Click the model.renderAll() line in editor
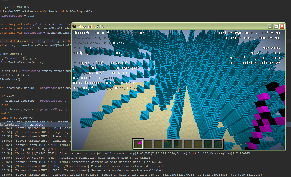Viewport: 291px width, 177px height. (16, 75)
